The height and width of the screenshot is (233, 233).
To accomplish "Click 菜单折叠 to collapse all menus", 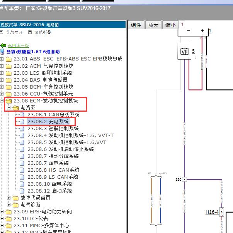I will click(43, 32).
